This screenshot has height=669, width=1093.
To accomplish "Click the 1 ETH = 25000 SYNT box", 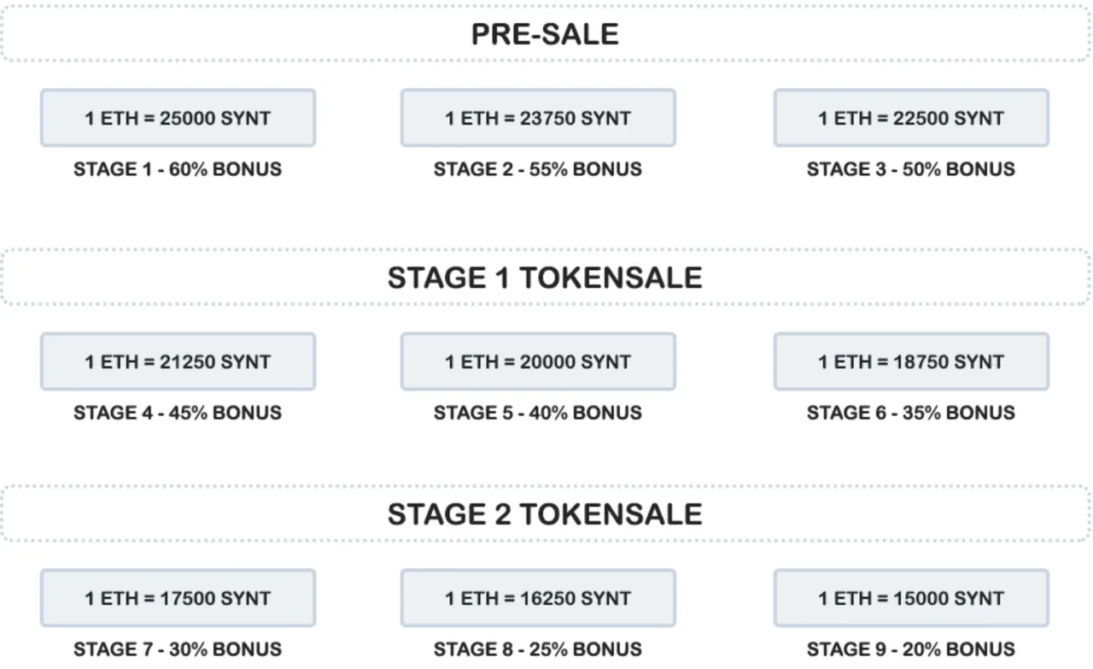I will 178,118.
